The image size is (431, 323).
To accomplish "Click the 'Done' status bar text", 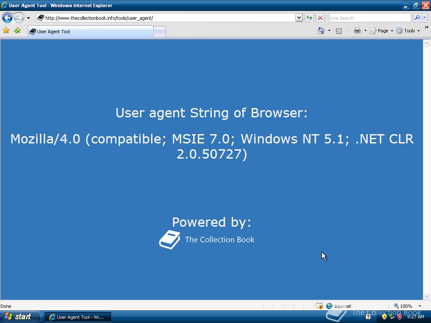I will pyautogui.click(x=6, y=306).
